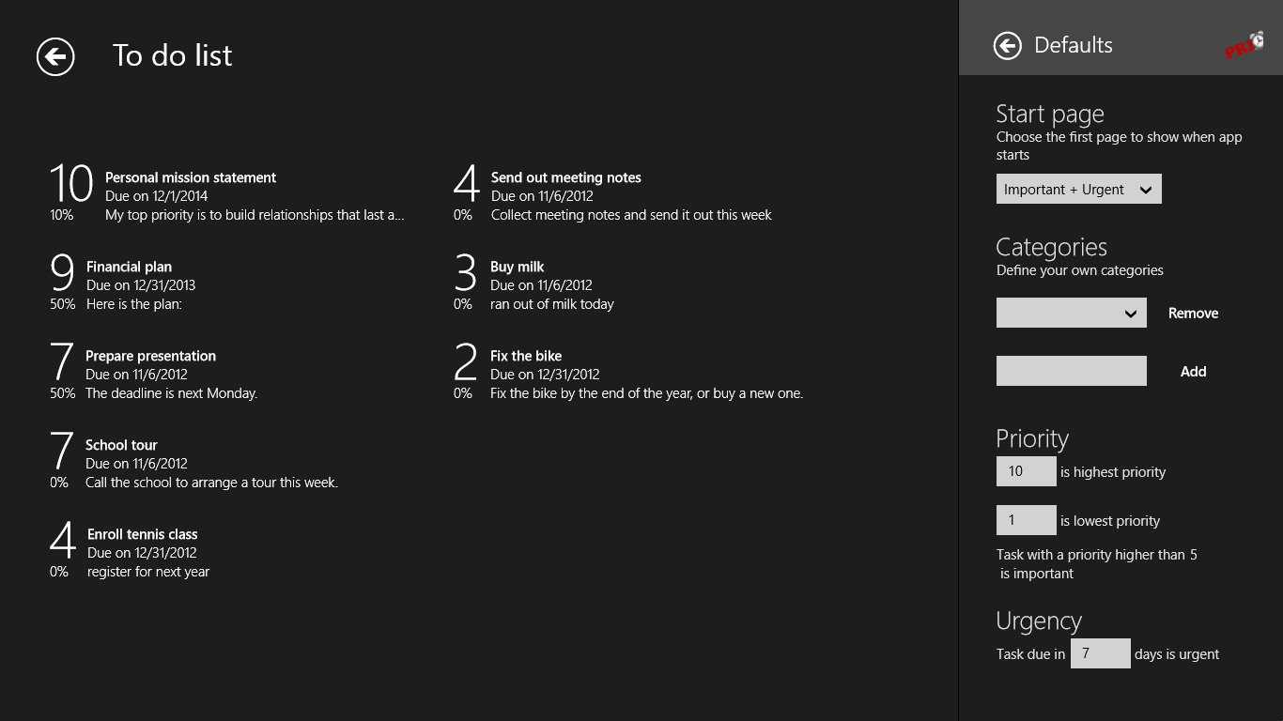Click the Remove category button
Screen dimensions: 1283x721
coord(1193,314)
